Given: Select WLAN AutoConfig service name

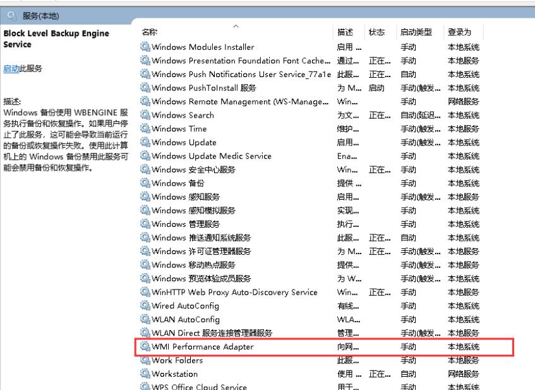Looking at the screenshot, I should 186,319.
